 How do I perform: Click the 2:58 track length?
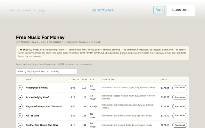click(73, 88)
